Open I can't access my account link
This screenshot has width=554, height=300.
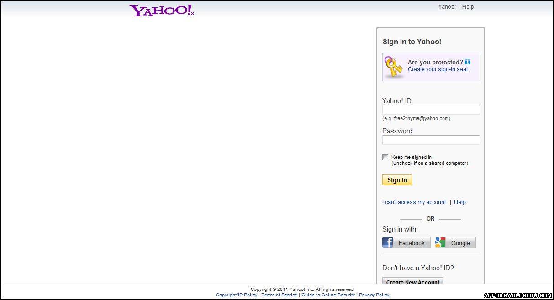(x=414, y=202)
